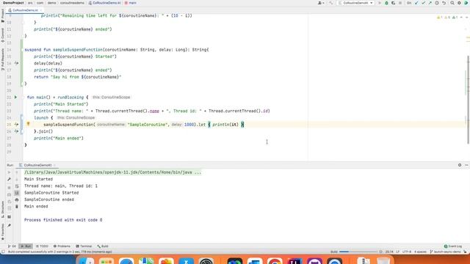
Task: Open the Problems tool window button
Action: 62,246
